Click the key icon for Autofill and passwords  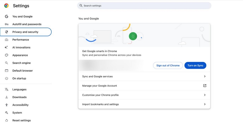(x=6, y=24)
